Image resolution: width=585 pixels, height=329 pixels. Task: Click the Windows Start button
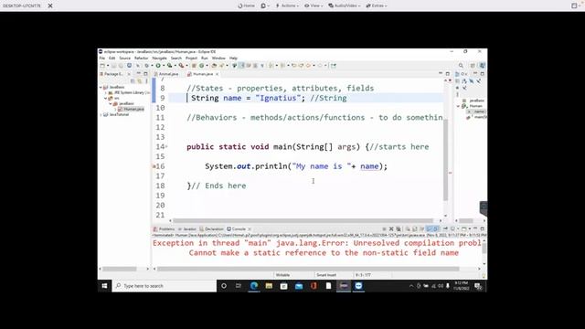click(x=104, y=286)
